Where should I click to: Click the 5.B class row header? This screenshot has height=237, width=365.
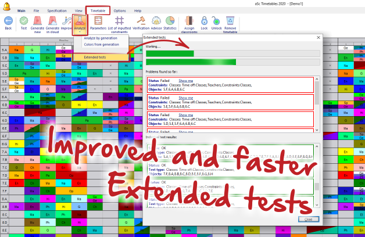click(5, 58)
